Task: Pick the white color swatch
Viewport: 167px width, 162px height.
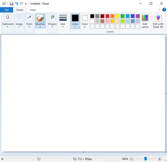Action: (92, 21)
